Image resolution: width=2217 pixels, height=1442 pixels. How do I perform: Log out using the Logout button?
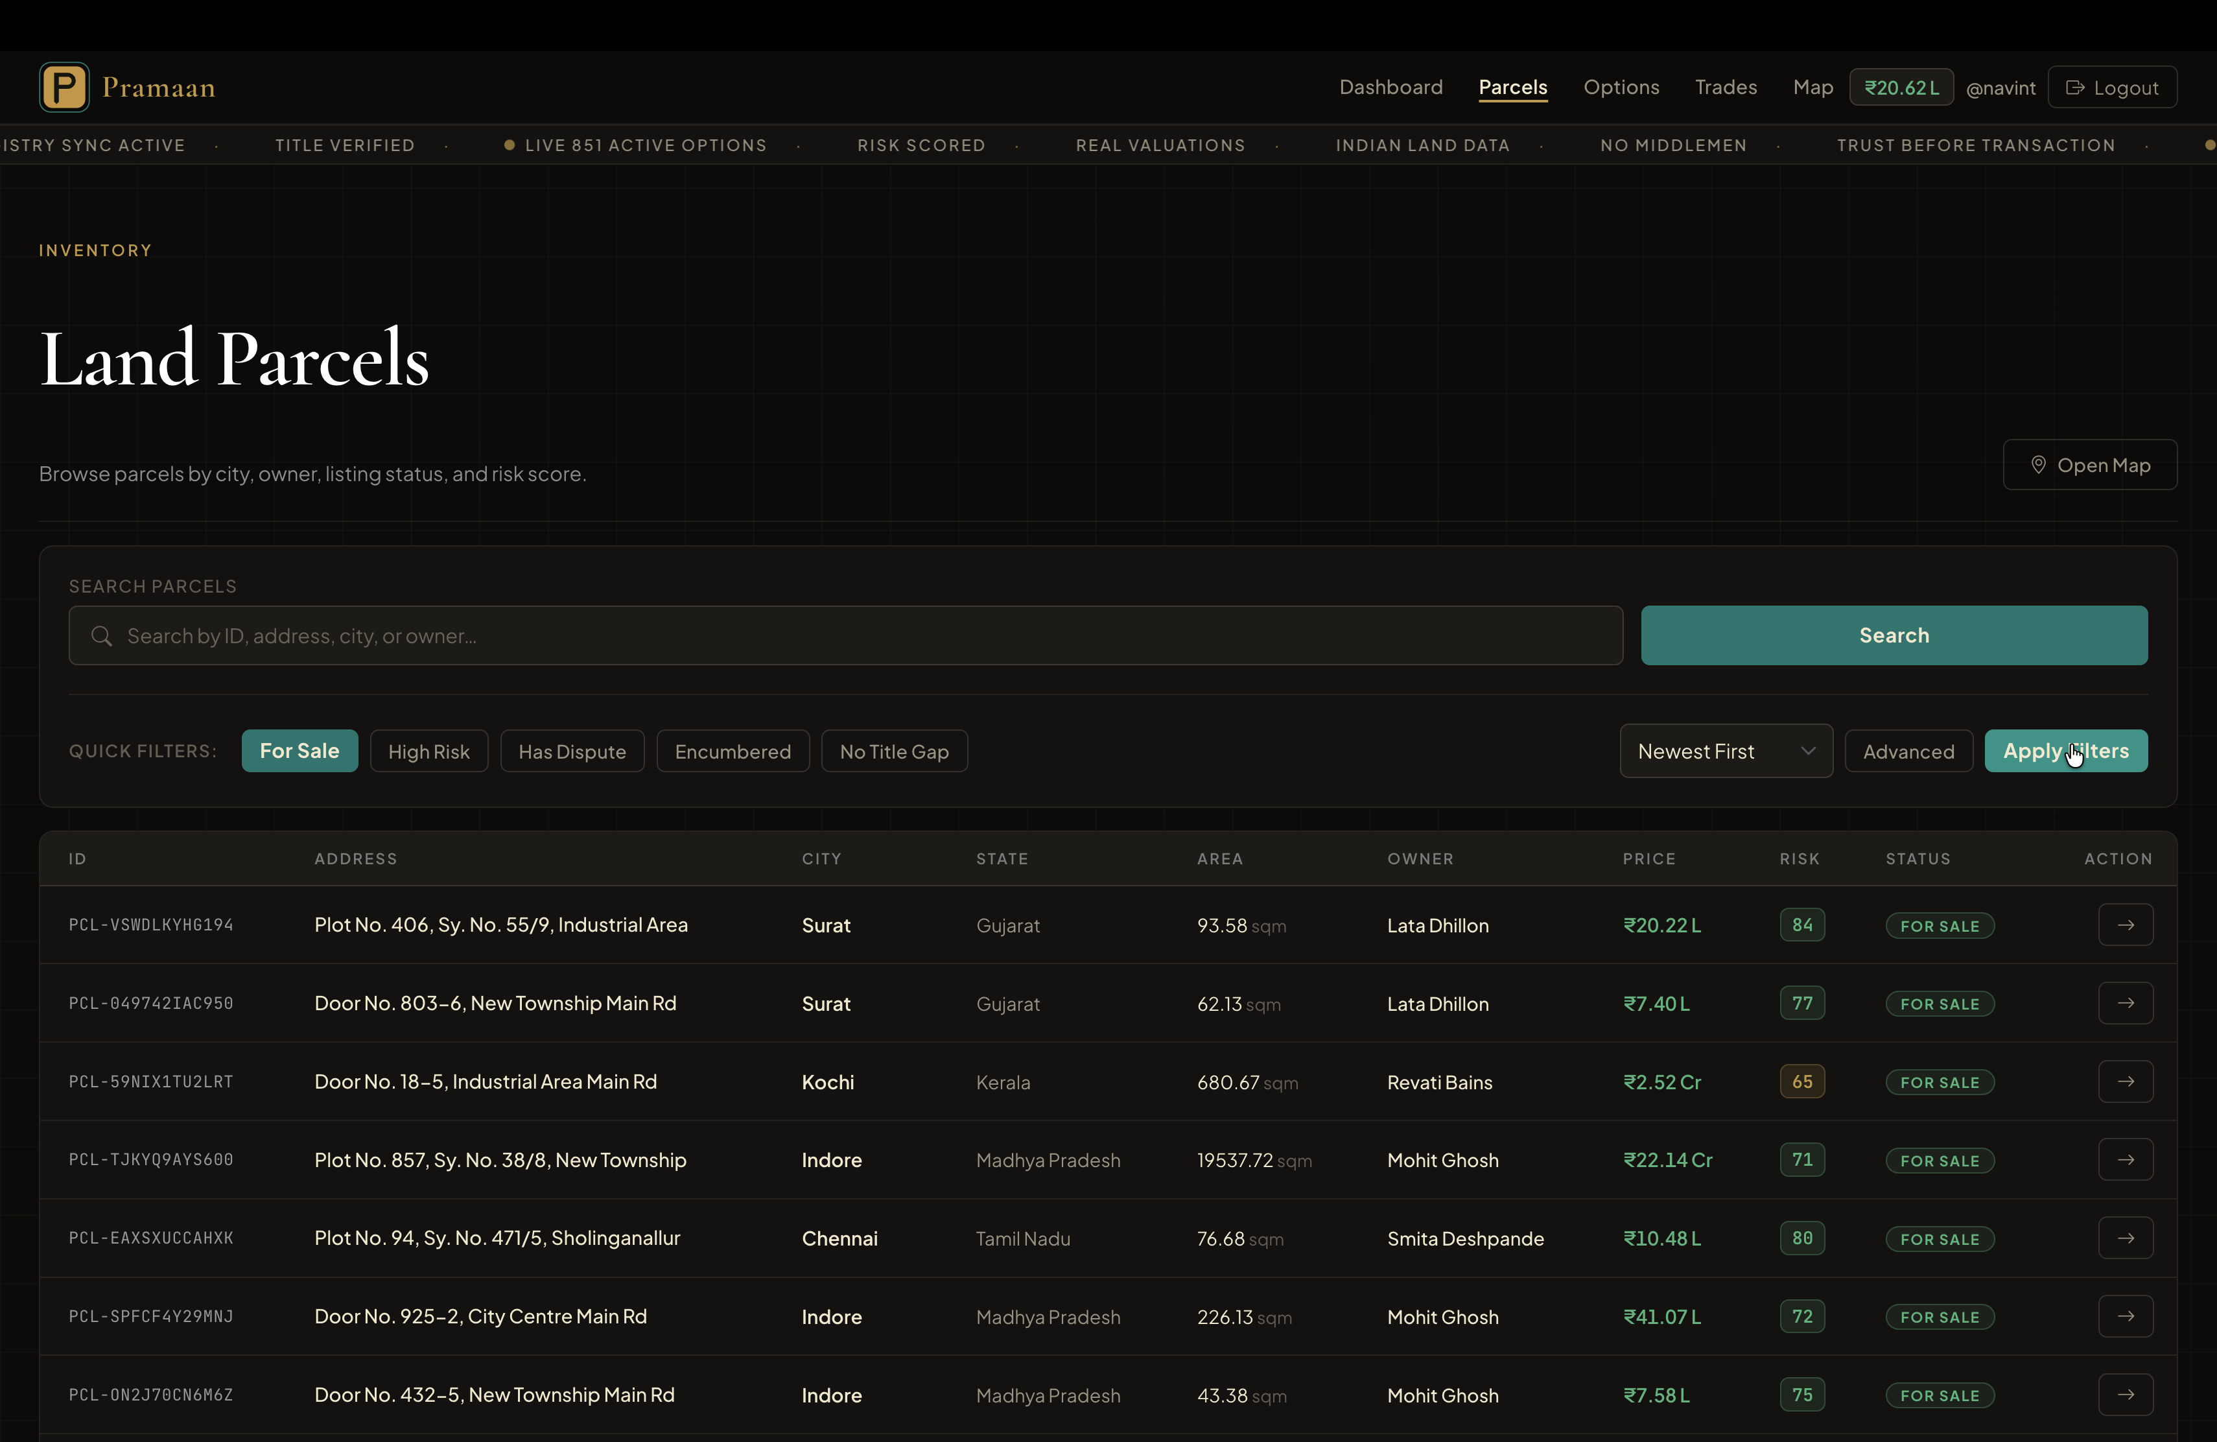point(2112,88)
